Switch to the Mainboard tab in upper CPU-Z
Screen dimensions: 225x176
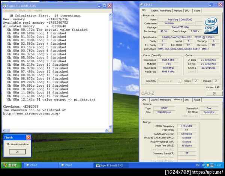tap(166, 11)
